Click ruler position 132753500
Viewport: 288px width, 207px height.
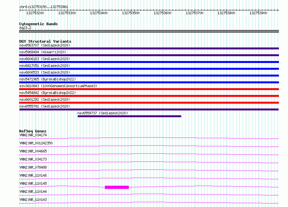tap(131, 13)
